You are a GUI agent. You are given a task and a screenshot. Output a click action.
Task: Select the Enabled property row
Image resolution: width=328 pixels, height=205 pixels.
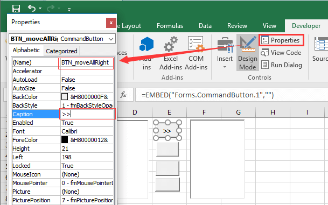[63, 123]
